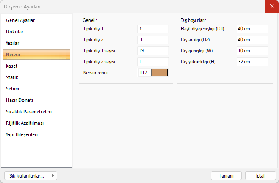Click the Diş yüksekliği (H) field
279x183 pixels.
[x=252, y=62]
